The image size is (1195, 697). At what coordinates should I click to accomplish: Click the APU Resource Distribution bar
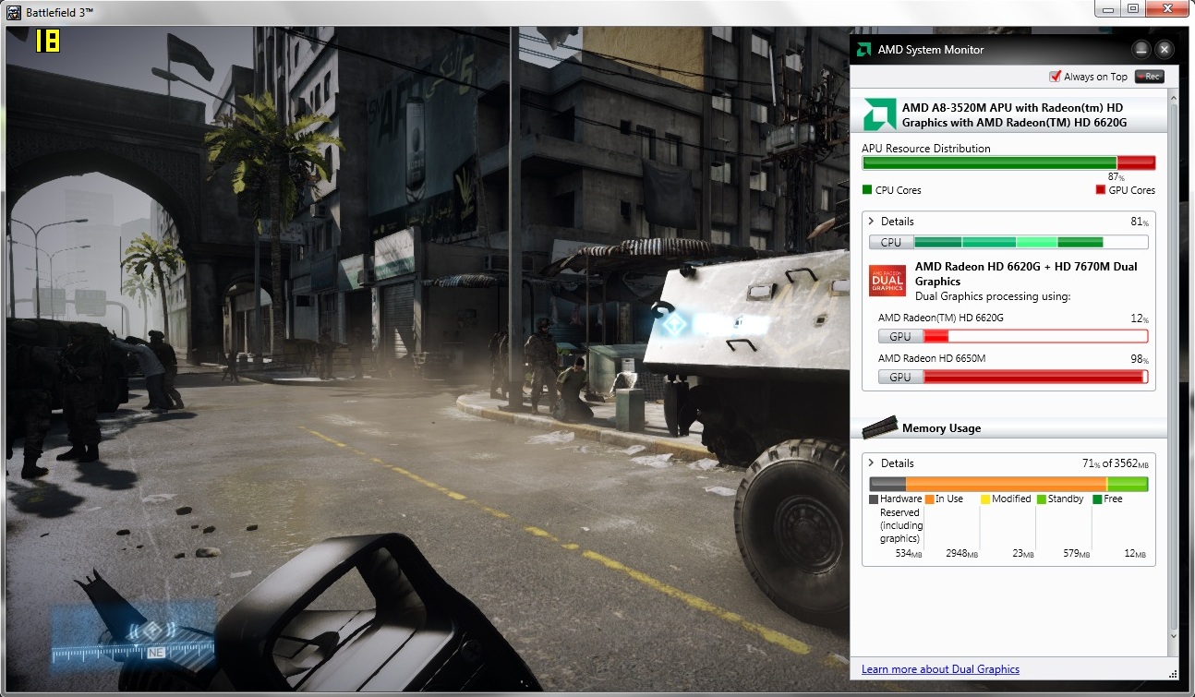[1008, 163]
